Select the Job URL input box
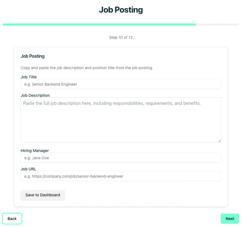 click(x=121, y=176)
